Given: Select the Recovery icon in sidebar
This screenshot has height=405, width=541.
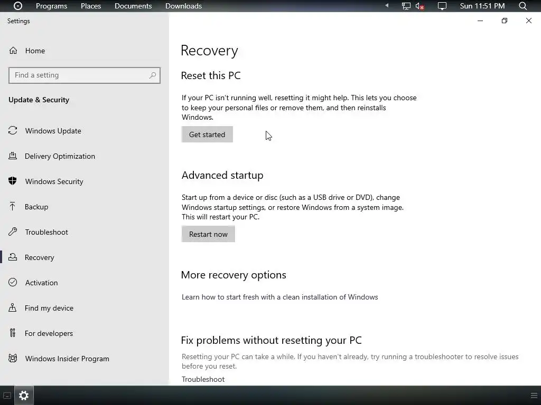Looking at the screenshot, I should [x=13, y=257].
